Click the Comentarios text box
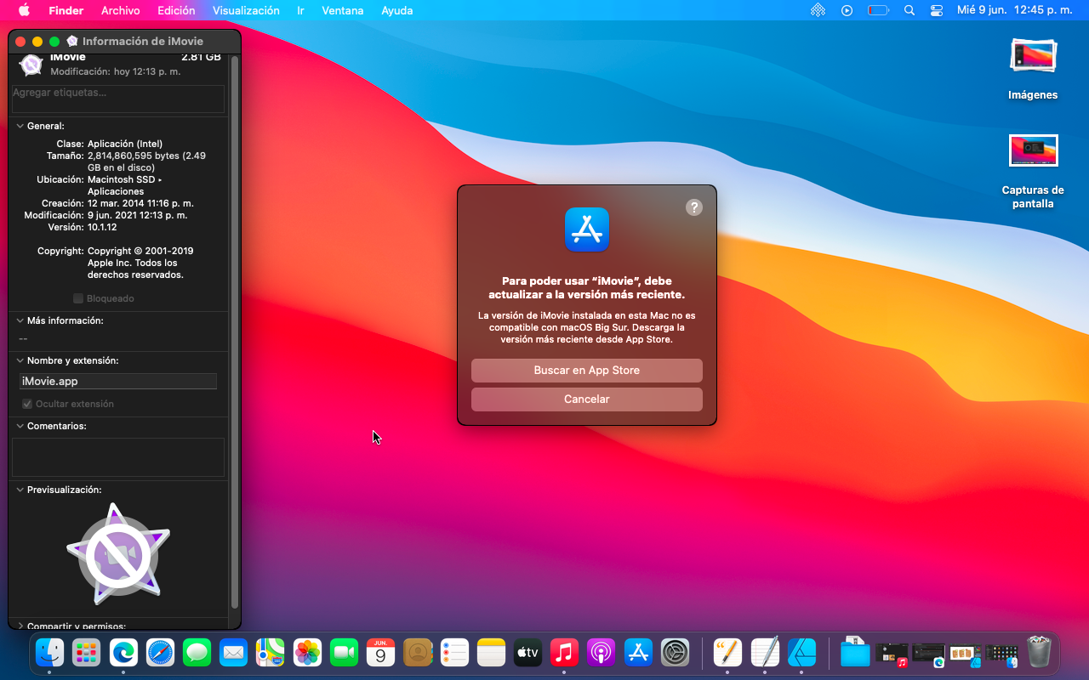 (118, 457)
